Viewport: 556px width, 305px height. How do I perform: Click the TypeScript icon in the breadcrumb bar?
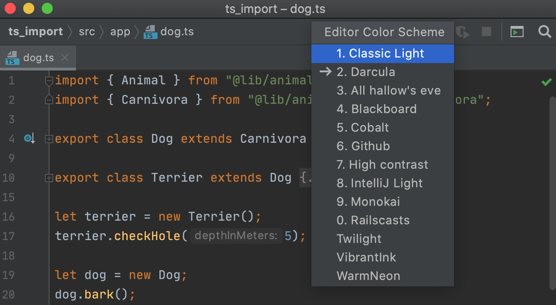point(150,32)
